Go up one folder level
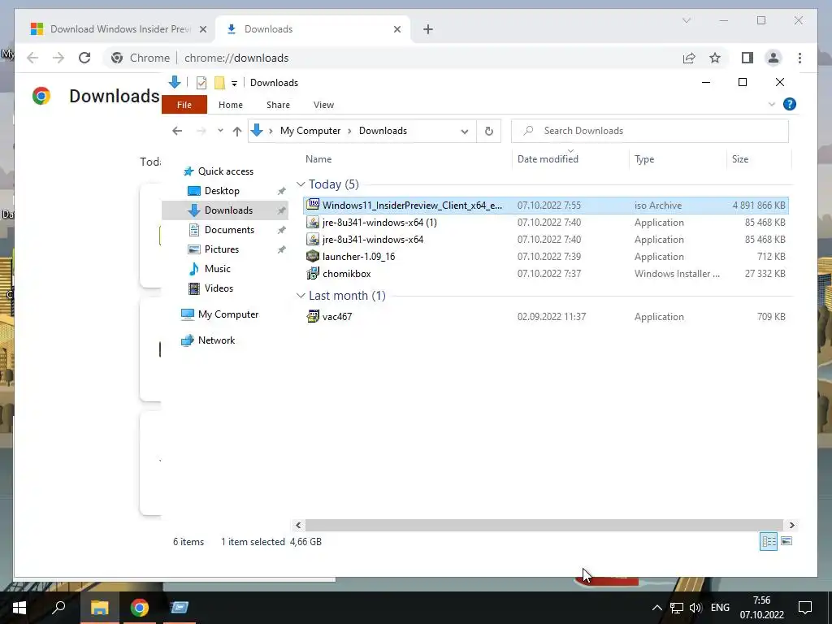832x624 pixels. [237, 131]
